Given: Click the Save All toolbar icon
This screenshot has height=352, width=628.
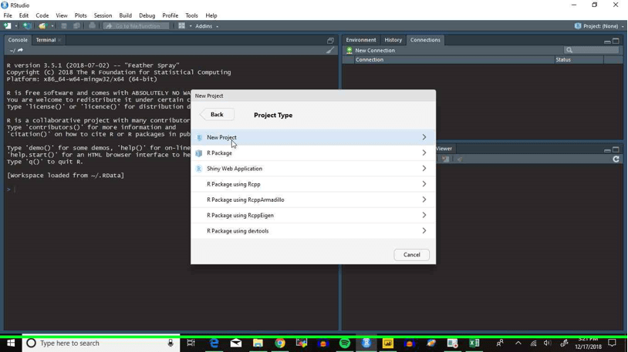Looking at the screenshot, I should click(76, 26).
